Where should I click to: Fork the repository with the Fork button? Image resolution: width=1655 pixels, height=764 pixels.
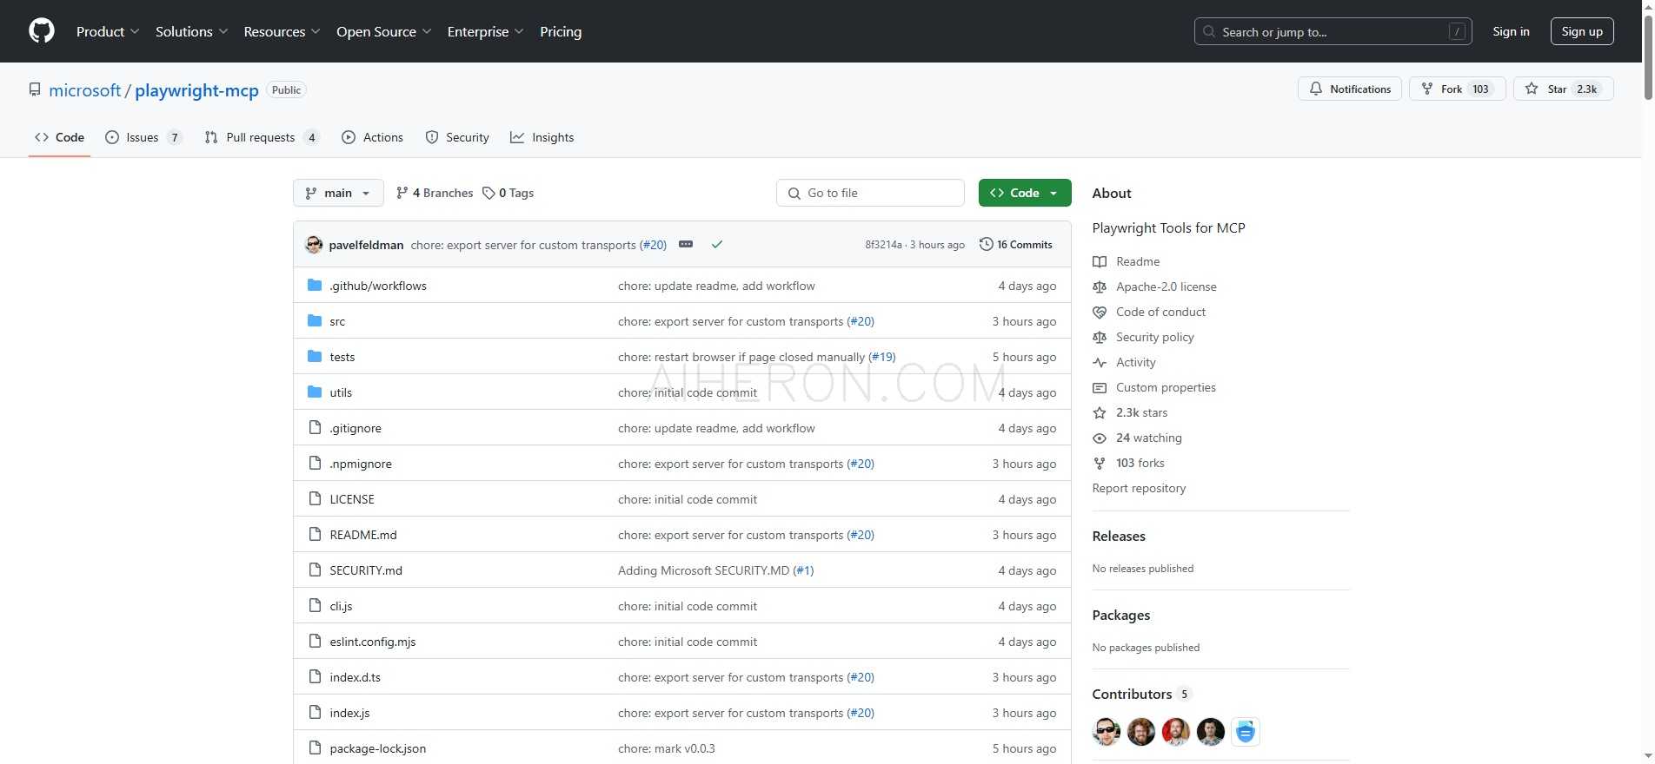(1458, 89)
